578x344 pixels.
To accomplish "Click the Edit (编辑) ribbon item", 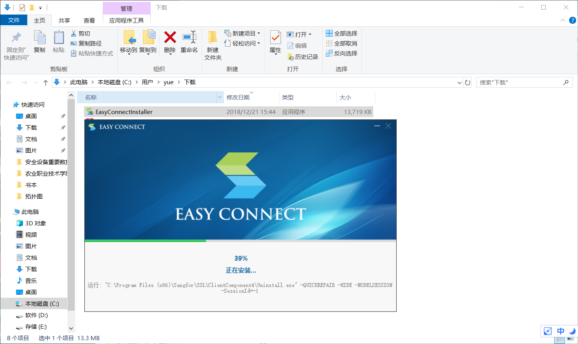I will tap(297, 46).
